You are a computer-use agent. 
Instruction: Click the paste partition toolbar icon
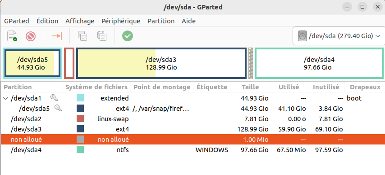[101, 36]
